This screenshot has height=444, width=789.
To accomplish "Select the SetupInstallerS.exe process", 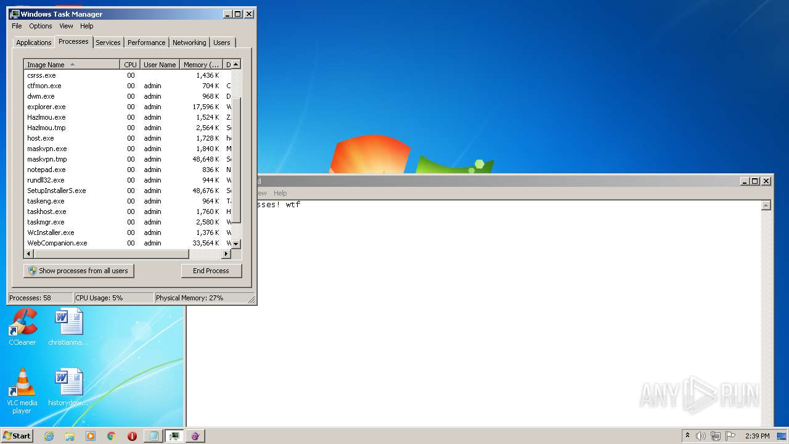I will (x=128, y=191).
